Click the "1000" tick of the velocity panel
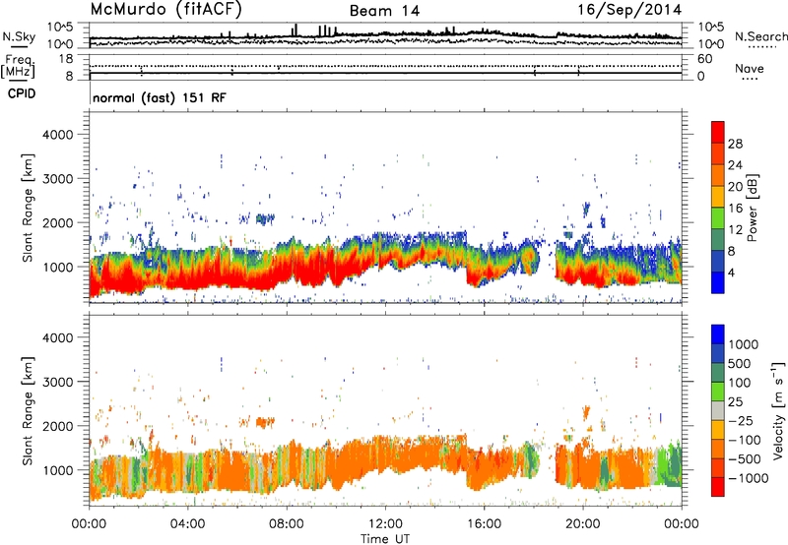Image resolution: width=788 pixels, height=545 pixels. click(58, 469)
